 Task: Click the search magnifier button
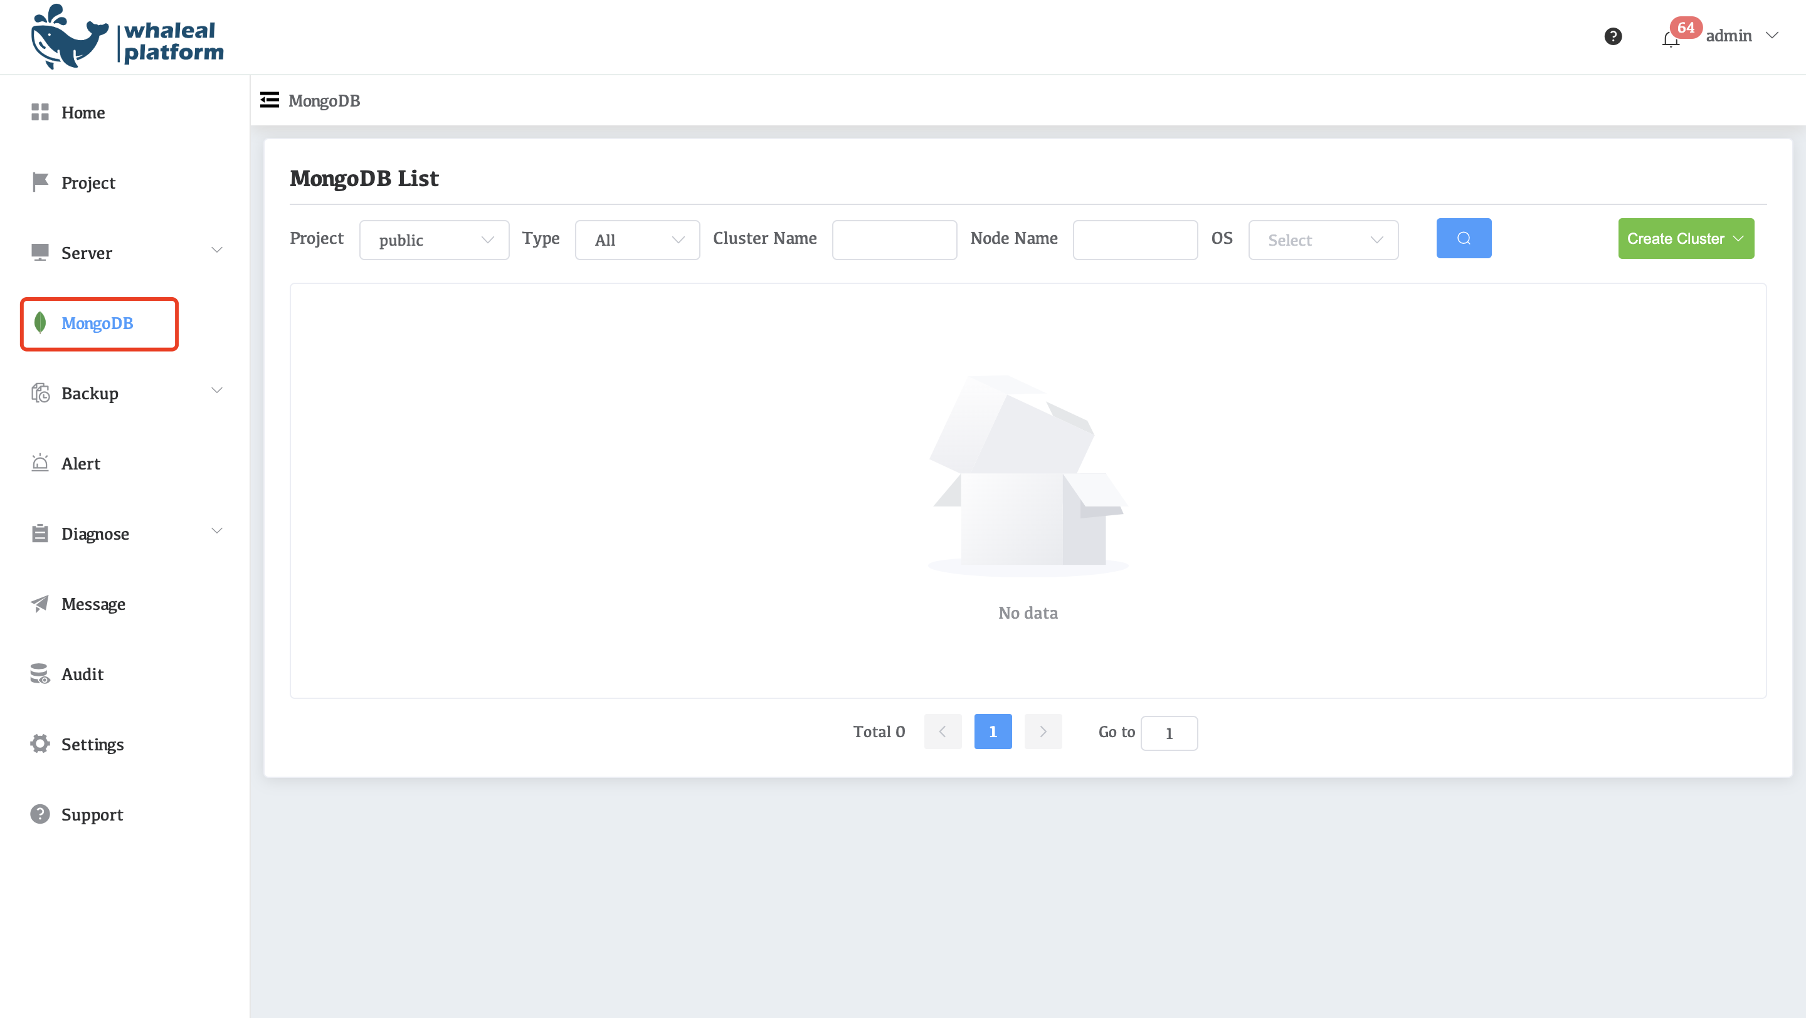(x=1463, y=238)
